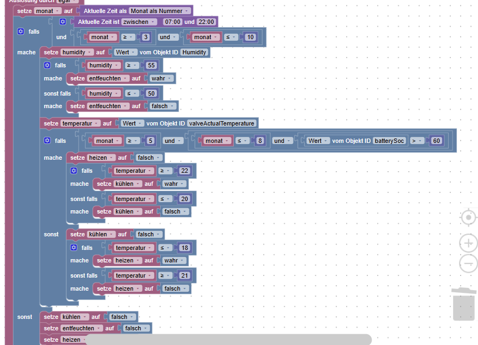Edit the number 10 in monat comparison
478x345 pixels.
(x=251, y=37)
